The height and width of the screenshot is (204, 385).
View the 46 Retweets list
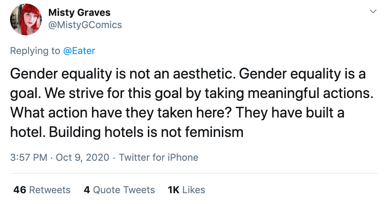[x=42, y=190]
